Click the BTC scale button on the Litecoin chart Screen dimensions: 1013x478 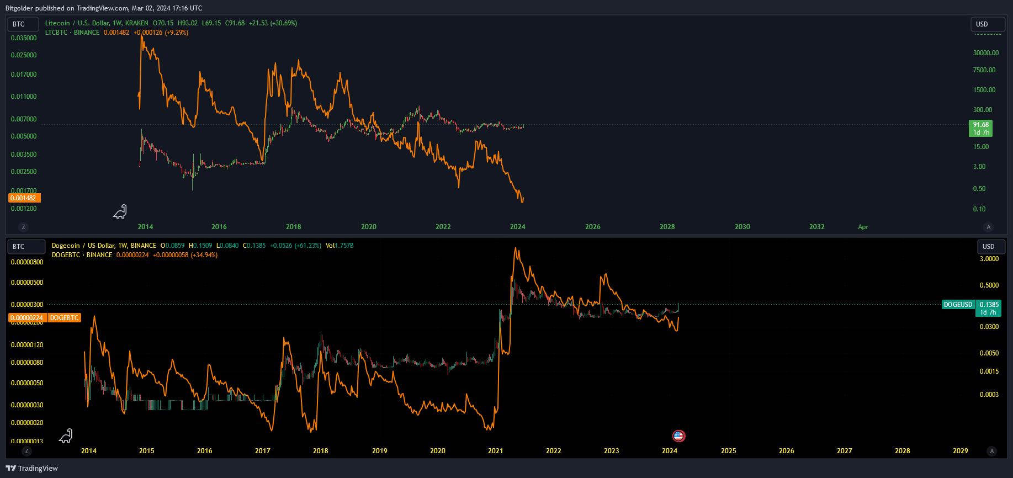[x=23, y=24]
